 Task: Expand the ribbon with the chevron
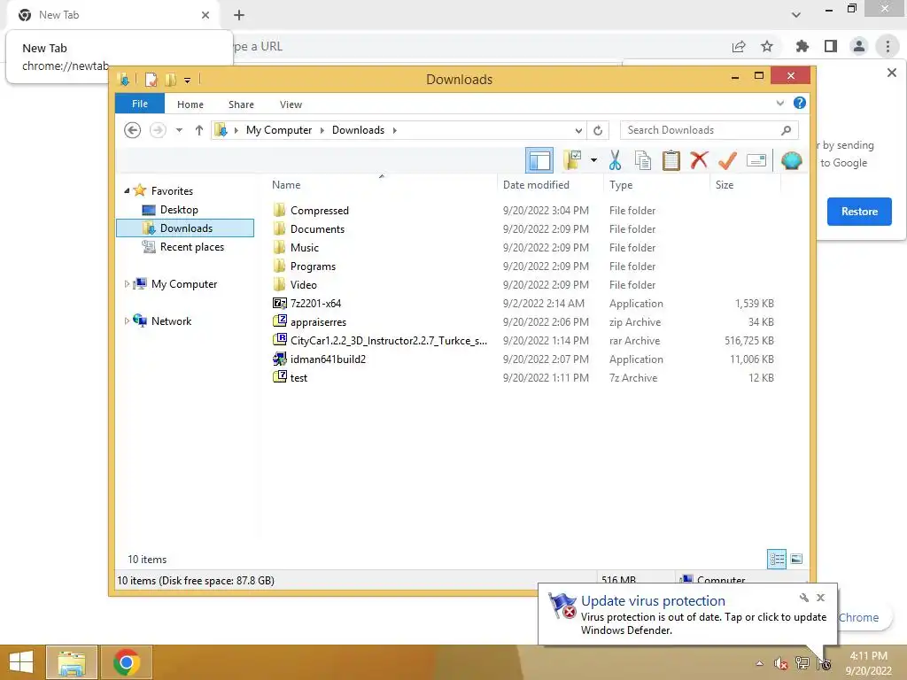(x=780, y=103)
